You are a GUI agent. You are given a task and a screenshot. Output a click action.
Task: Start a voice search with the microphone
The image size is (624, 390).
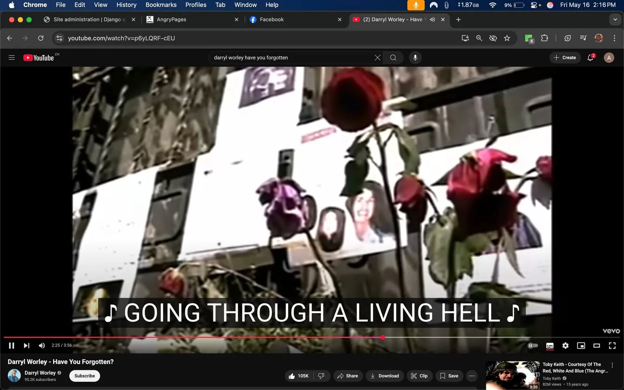pyautogui.click(x=415, y=57)
